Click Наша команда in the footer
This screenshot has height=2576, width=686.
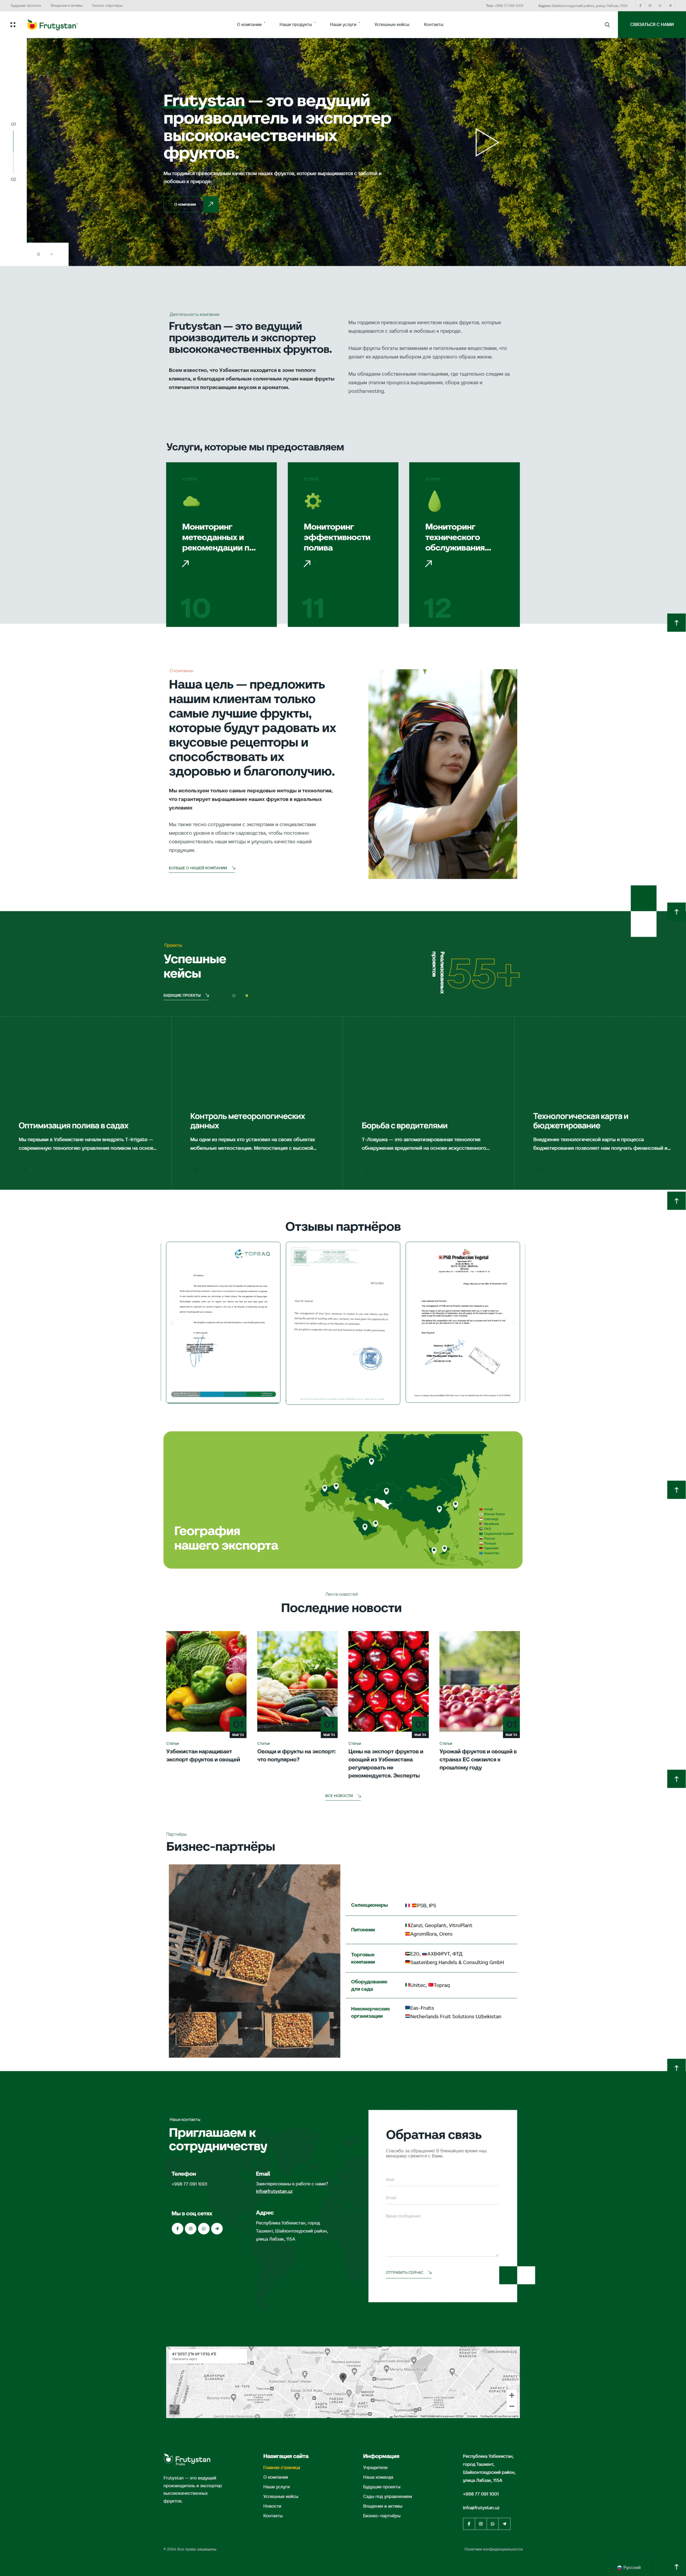(378, 2477)
